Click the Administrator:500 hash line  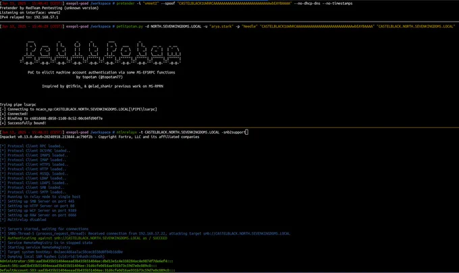(x=86, y=261)
